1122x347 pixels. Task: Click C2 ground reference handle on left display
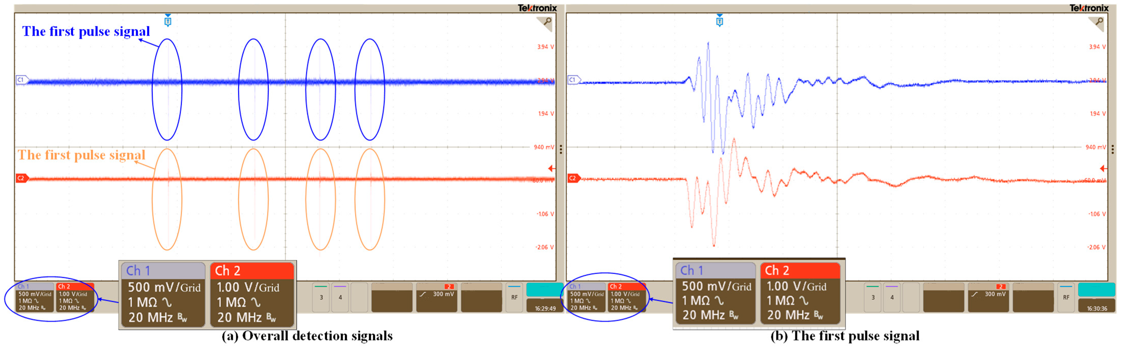[x=22, y=178]
